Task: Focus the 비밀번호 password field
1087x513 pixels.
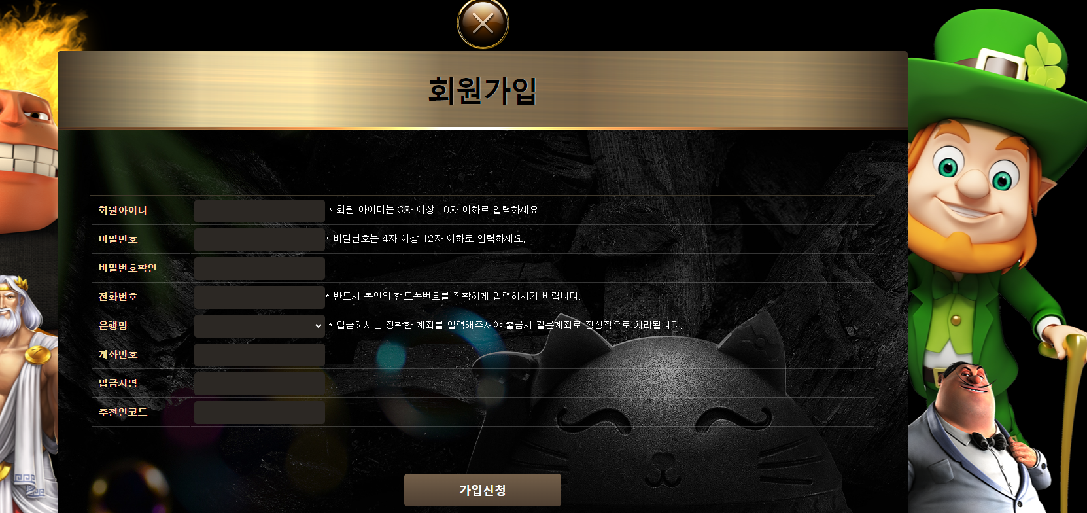Action: 260,239
